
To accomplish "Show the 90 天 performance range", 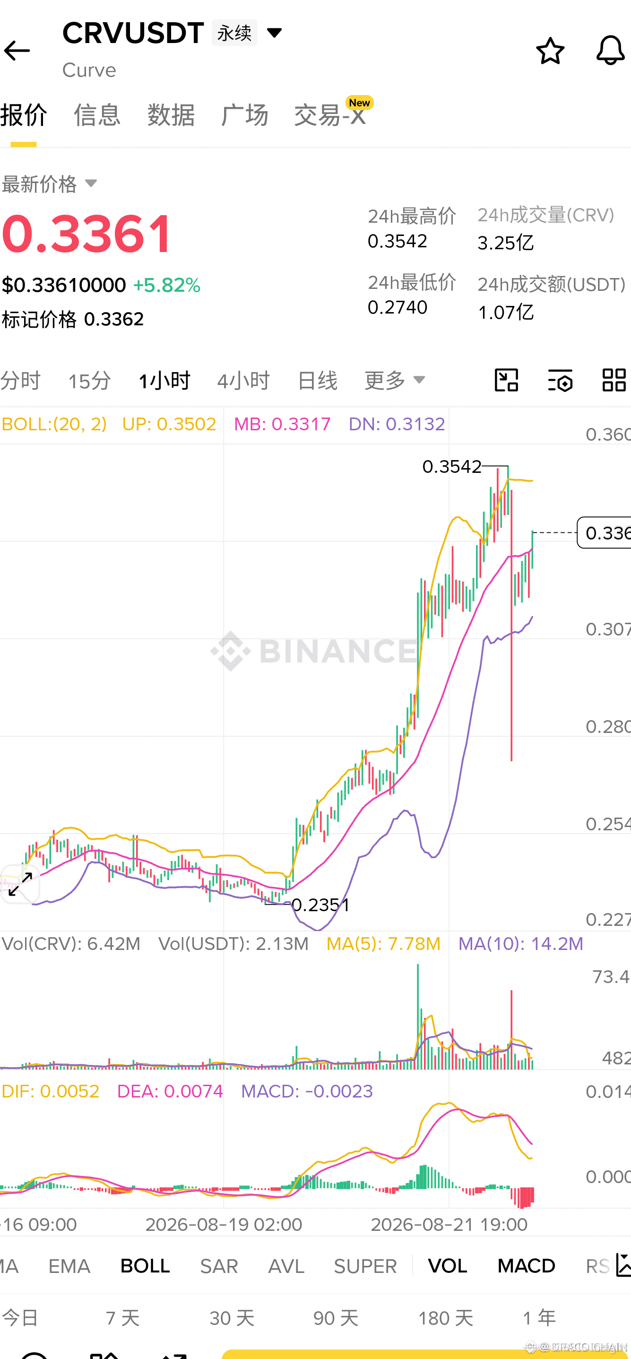I will click(x=336, y=1318).
